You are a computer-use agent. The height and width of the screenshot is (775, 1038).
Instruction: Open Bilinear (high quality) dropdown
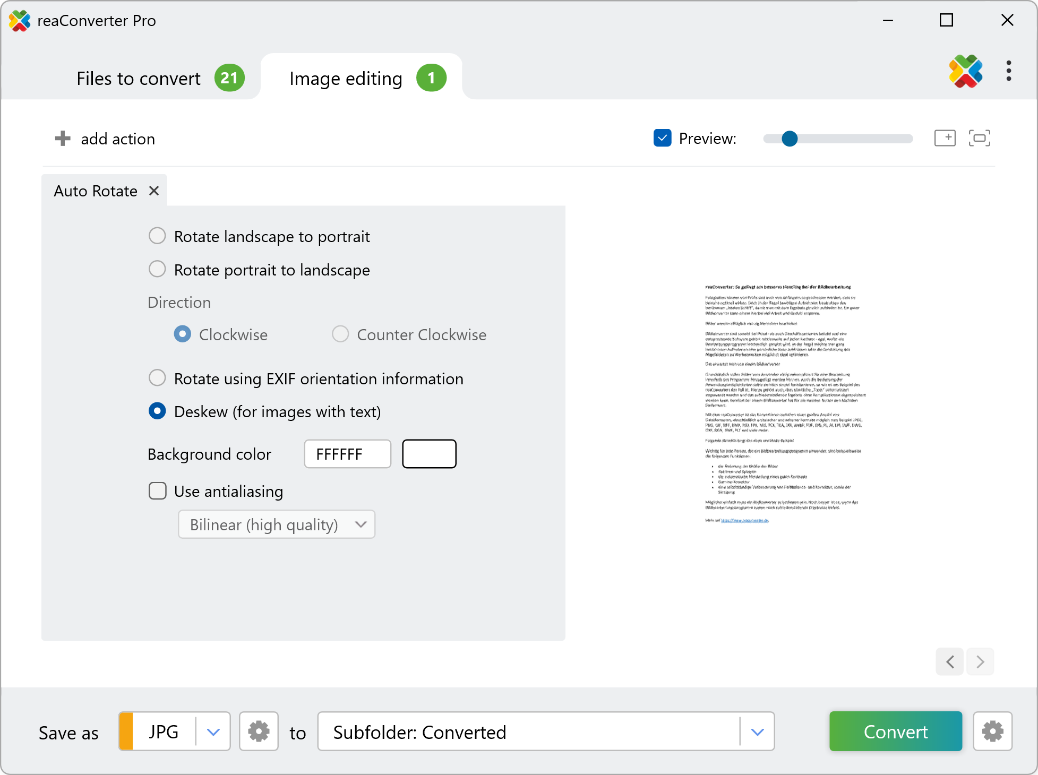276,524
